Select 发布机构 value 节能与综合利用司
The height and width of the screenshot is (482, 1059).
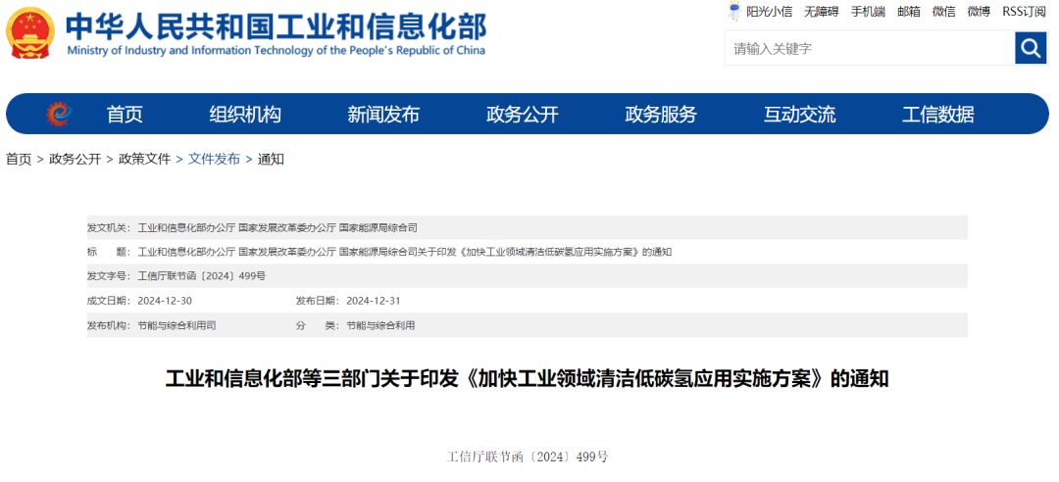(176, 324)
